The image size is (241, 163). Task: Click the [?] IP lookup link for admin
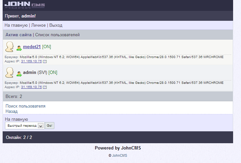(45, 87)
